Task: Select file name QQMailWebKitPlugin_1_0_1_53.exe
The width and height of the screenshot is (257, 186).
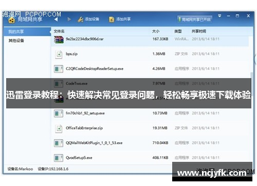Action: tap(94, 143)
